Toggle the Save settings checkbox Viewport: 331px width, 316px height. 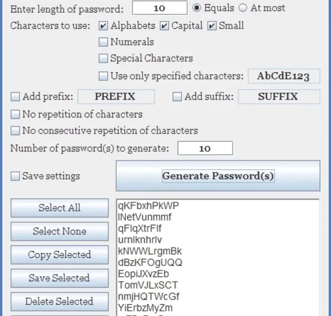(x=15, y=176)
